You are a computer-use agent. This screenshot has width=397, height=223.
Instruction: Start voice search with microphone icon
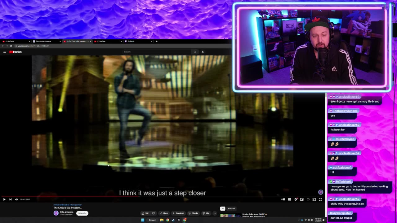tap(203, 52)
